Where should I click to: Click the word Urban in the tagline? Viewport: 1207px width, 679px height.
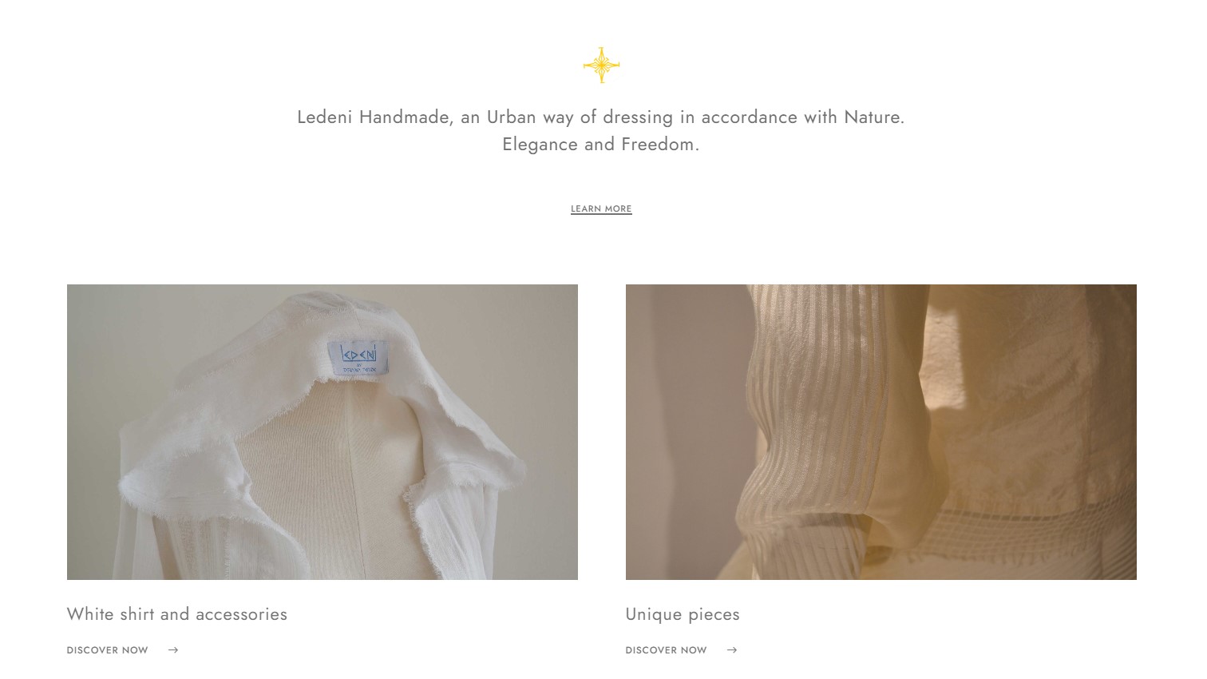point(512,117)
